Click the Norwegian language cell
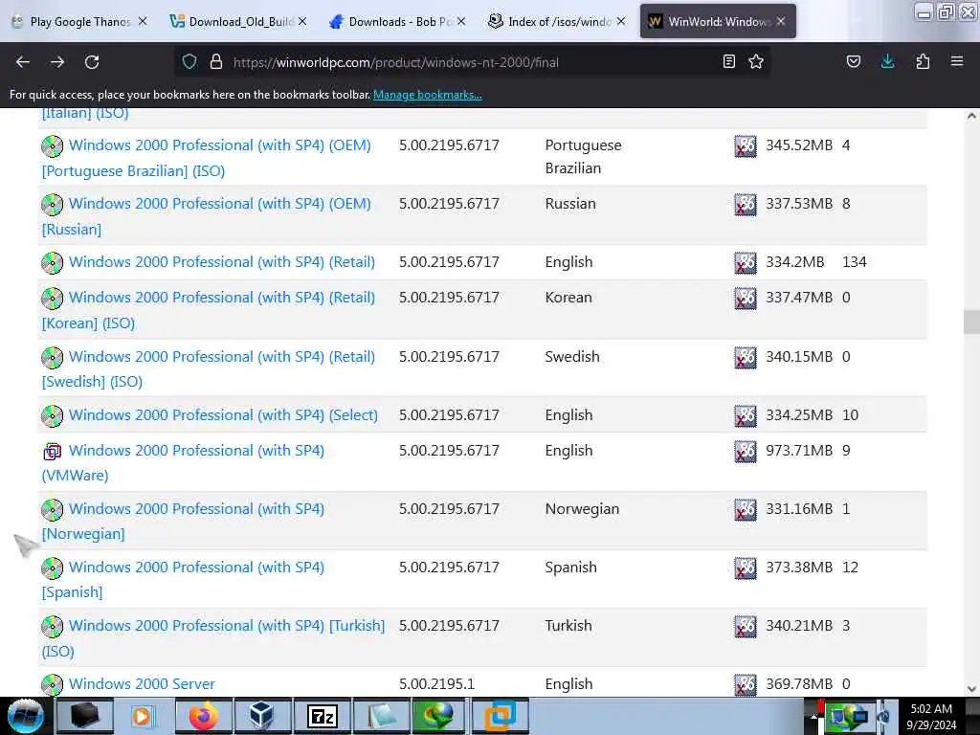The height and width of the screenshot is (735, 980). tap(582, 509)
